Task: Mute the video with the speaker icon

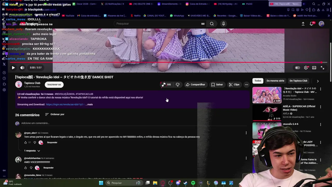Action: (22, 68)
